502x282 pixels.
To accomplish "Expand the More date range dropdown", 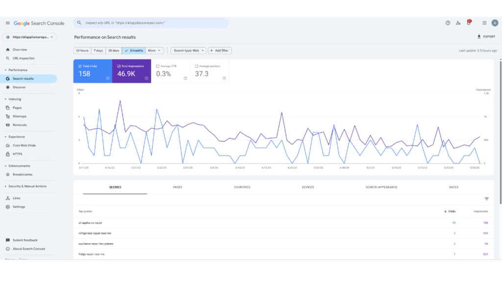I will pyautogui.click(x=154, y=50).
